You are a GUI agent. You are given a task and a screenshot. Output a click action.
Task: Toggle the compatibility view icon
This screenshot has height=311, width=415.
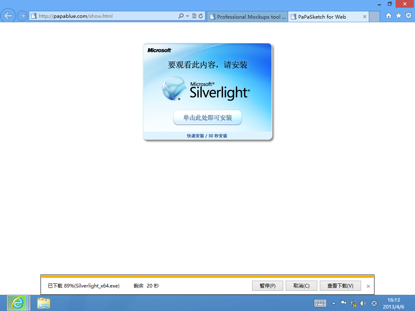(x=194, y=16)
